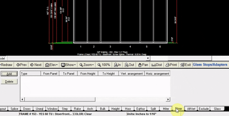Switch to the AltVert tab
The height and width of the screenshot is (116, 229).
[191, 109]
